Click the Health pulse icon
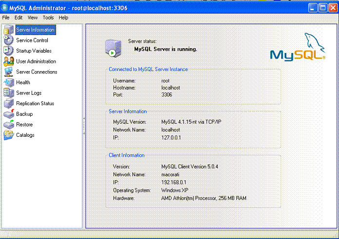This screenshot has width=339, height=239. coord(9,82)
